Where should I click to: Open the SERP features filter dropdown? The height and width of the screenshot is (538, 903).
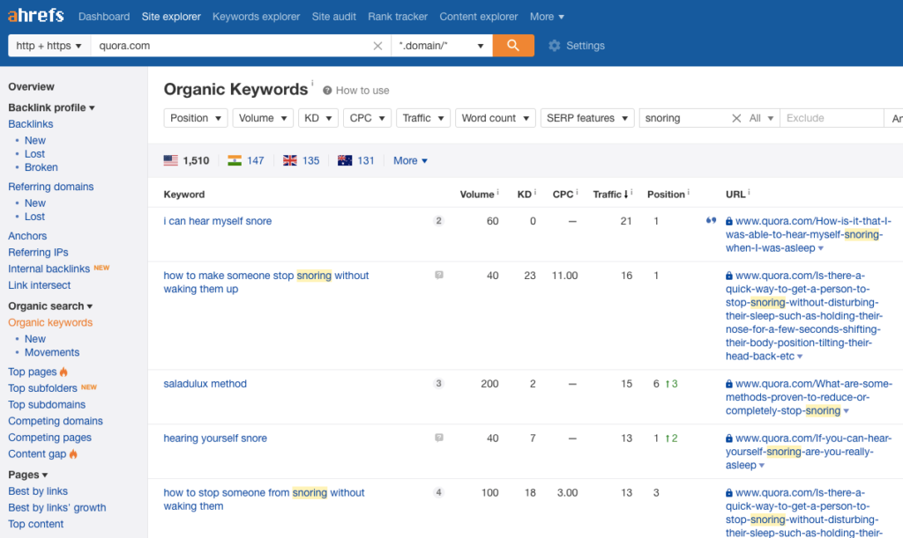point(587,118)
